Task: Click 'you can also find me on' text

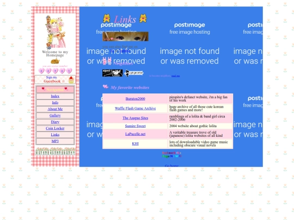Action: click(120, 46)
